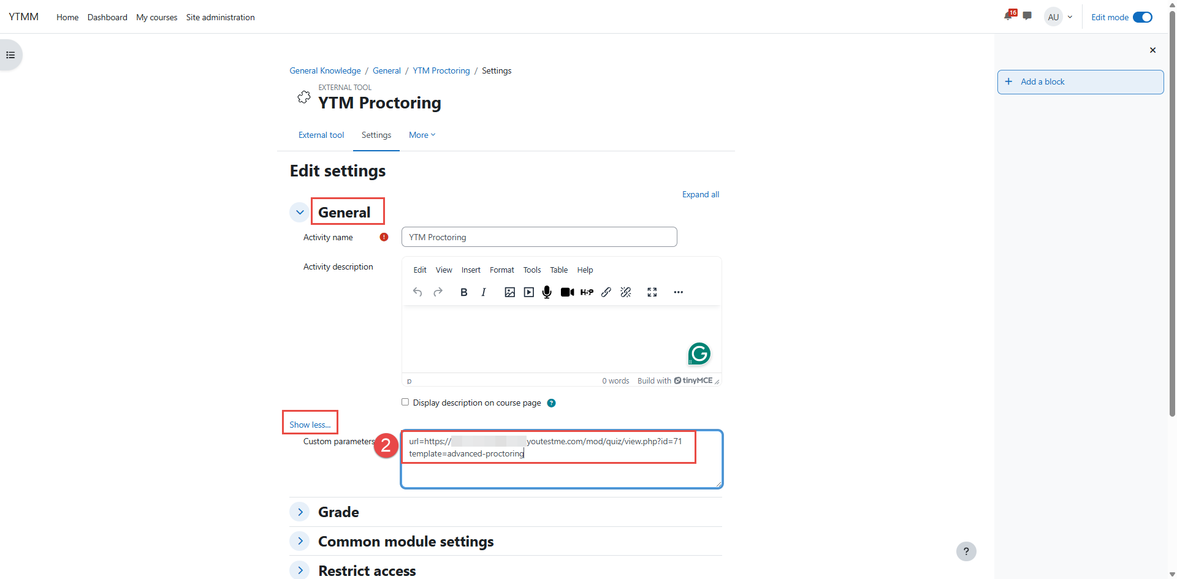1177x579 pixels.
Task: Click the 'p' element path in editor statusbar
Action: click(409, 381)
